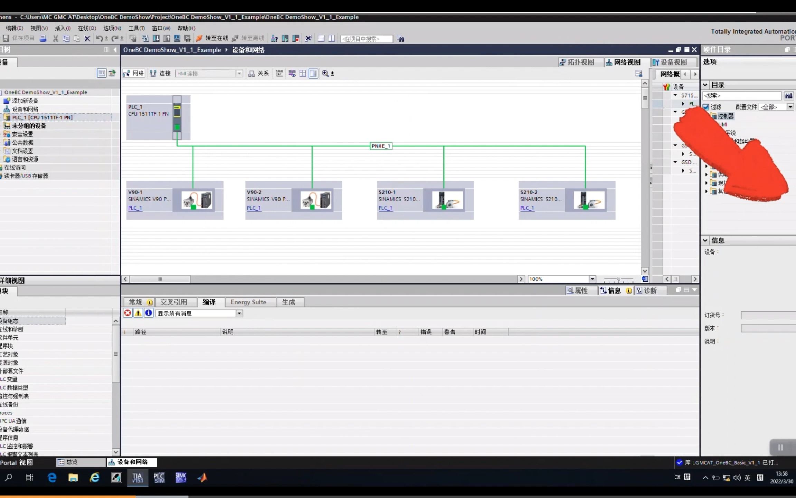
Task: Click the hardware catalog search icon button
Action: (x=789, y=96)
